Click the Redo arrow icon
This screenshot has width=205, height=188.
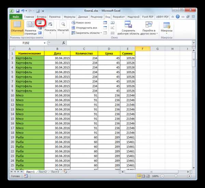point(30,11)
